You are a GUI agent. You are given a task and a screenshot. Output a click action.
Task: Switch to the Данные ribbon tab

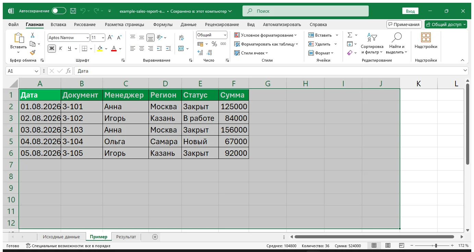coord(189,24)
